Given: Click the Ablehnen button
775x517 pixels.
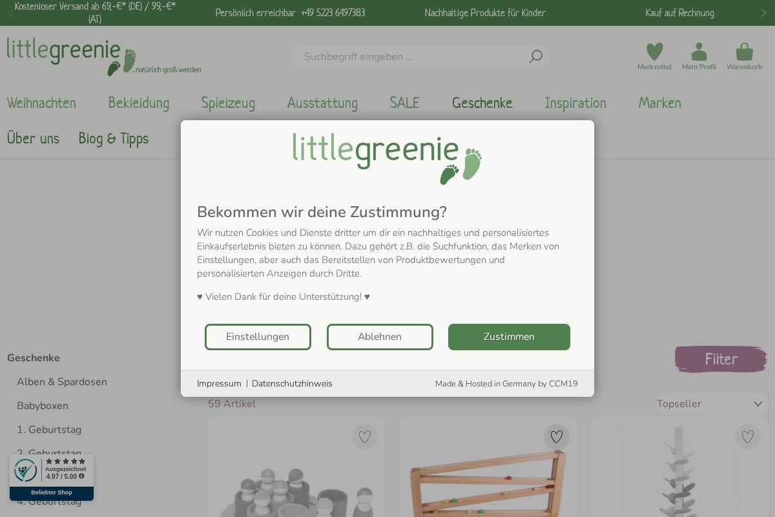Looking at the screenshot, I should [380, 337].
